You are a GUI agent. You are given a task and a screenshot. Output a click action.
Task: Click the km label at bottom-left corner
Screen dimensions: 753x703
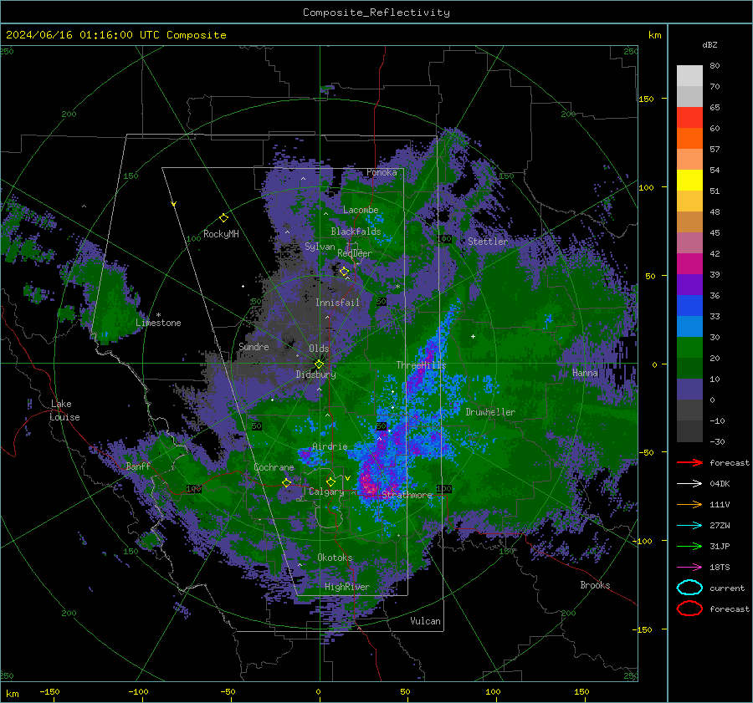coord(12,694)
